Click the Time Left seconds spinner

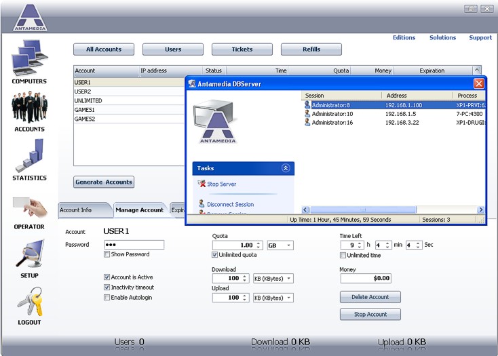point(418,245)
